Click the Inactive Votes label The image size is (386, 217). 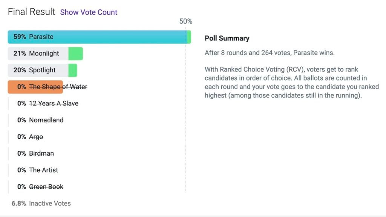click(x=50, y=203)
